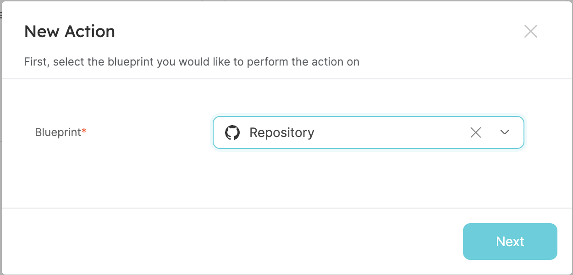Select the Repository value text
This screenshot has height=275, width=573.
281,133
